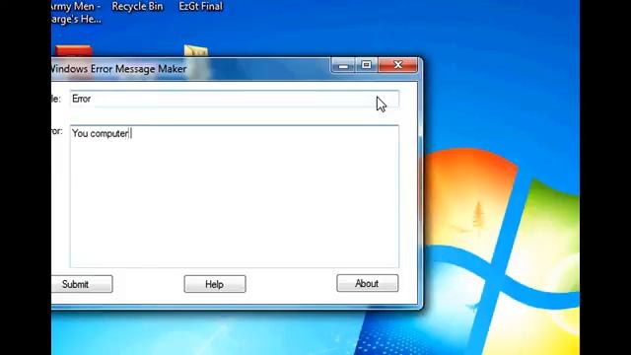Click inside the error message text area
The width and height of the screenshot is (631, 355).
click(235, 196)
